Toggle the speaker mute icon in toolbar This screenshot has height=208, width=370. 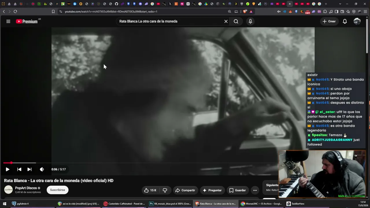279,12
